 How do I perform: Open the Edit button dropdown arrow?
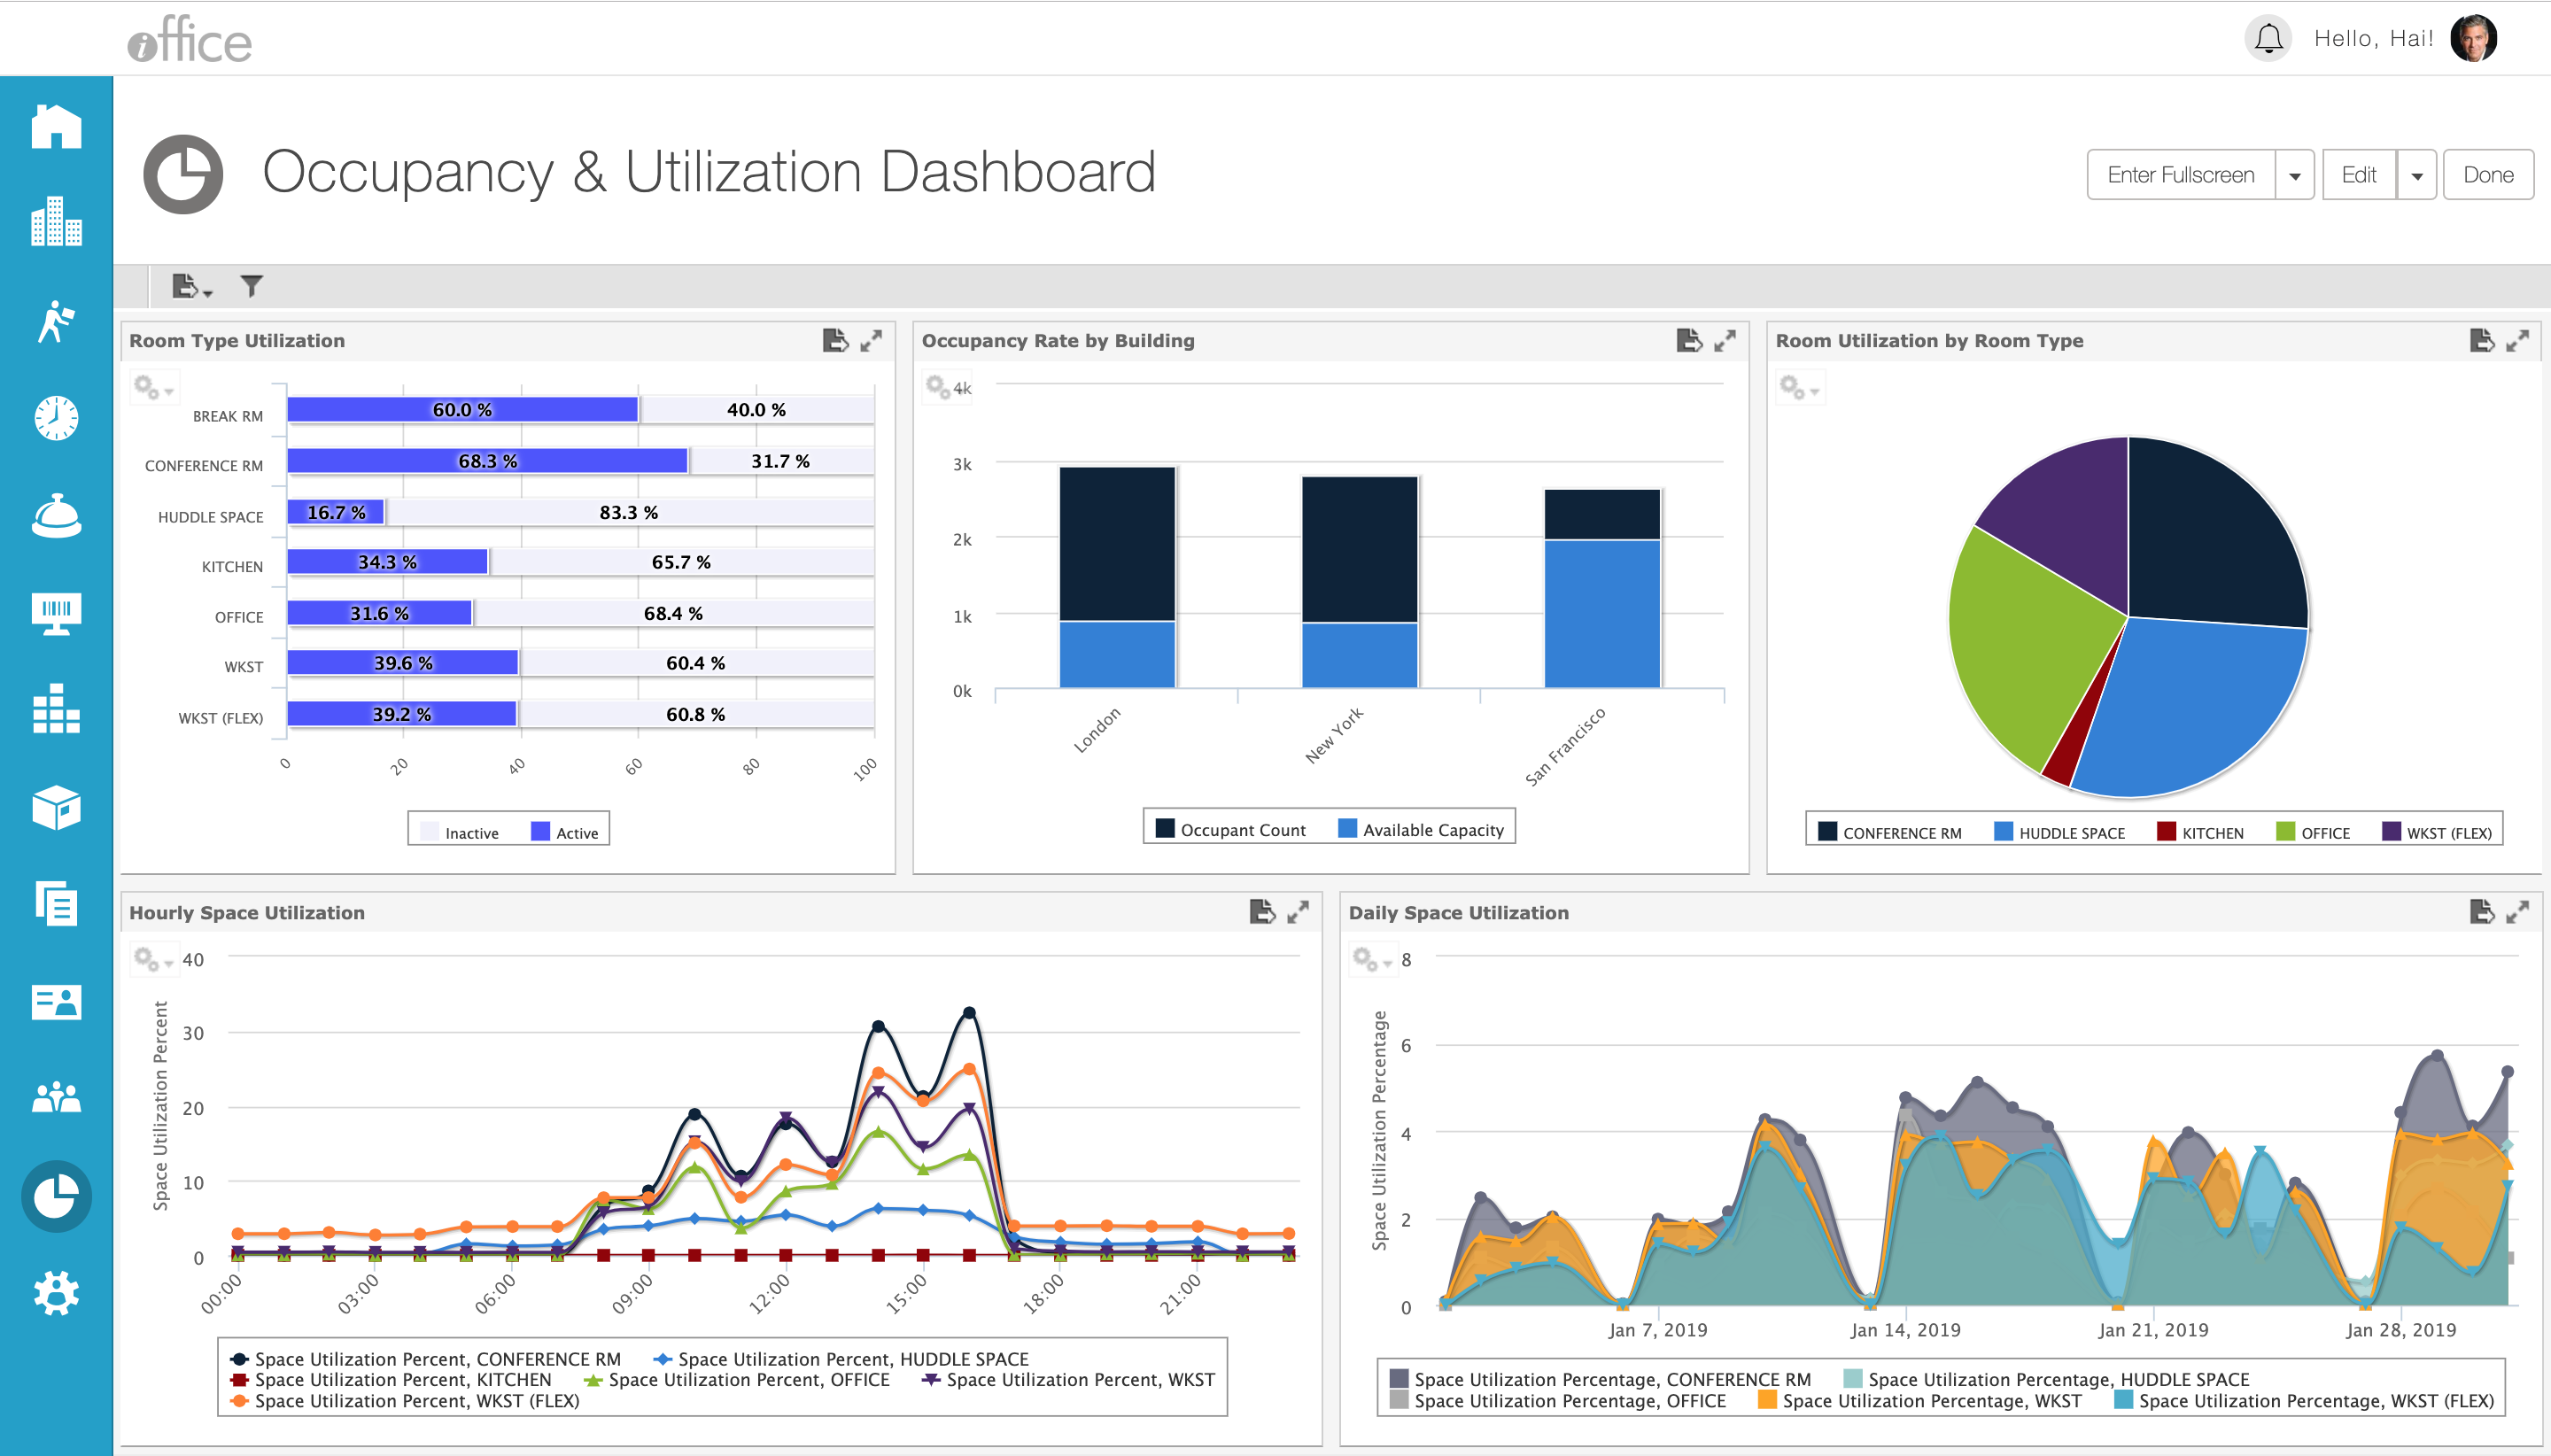pos(2416,176)
